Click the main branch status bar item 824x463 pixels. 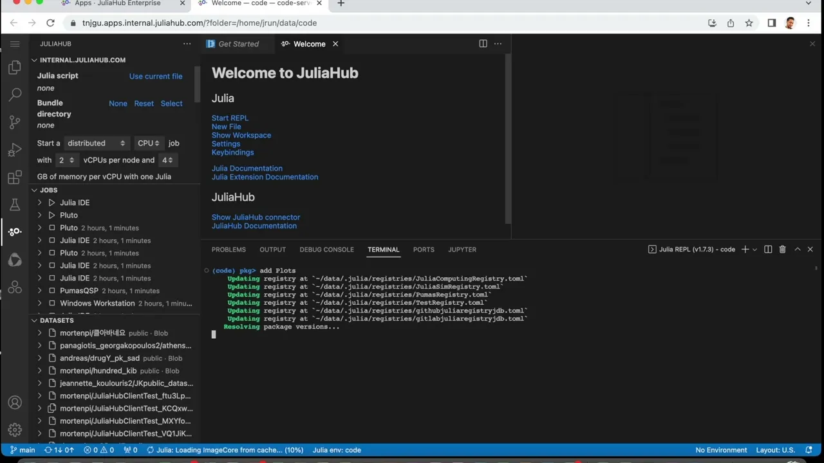pyautogui.click(x=22, y=450)
